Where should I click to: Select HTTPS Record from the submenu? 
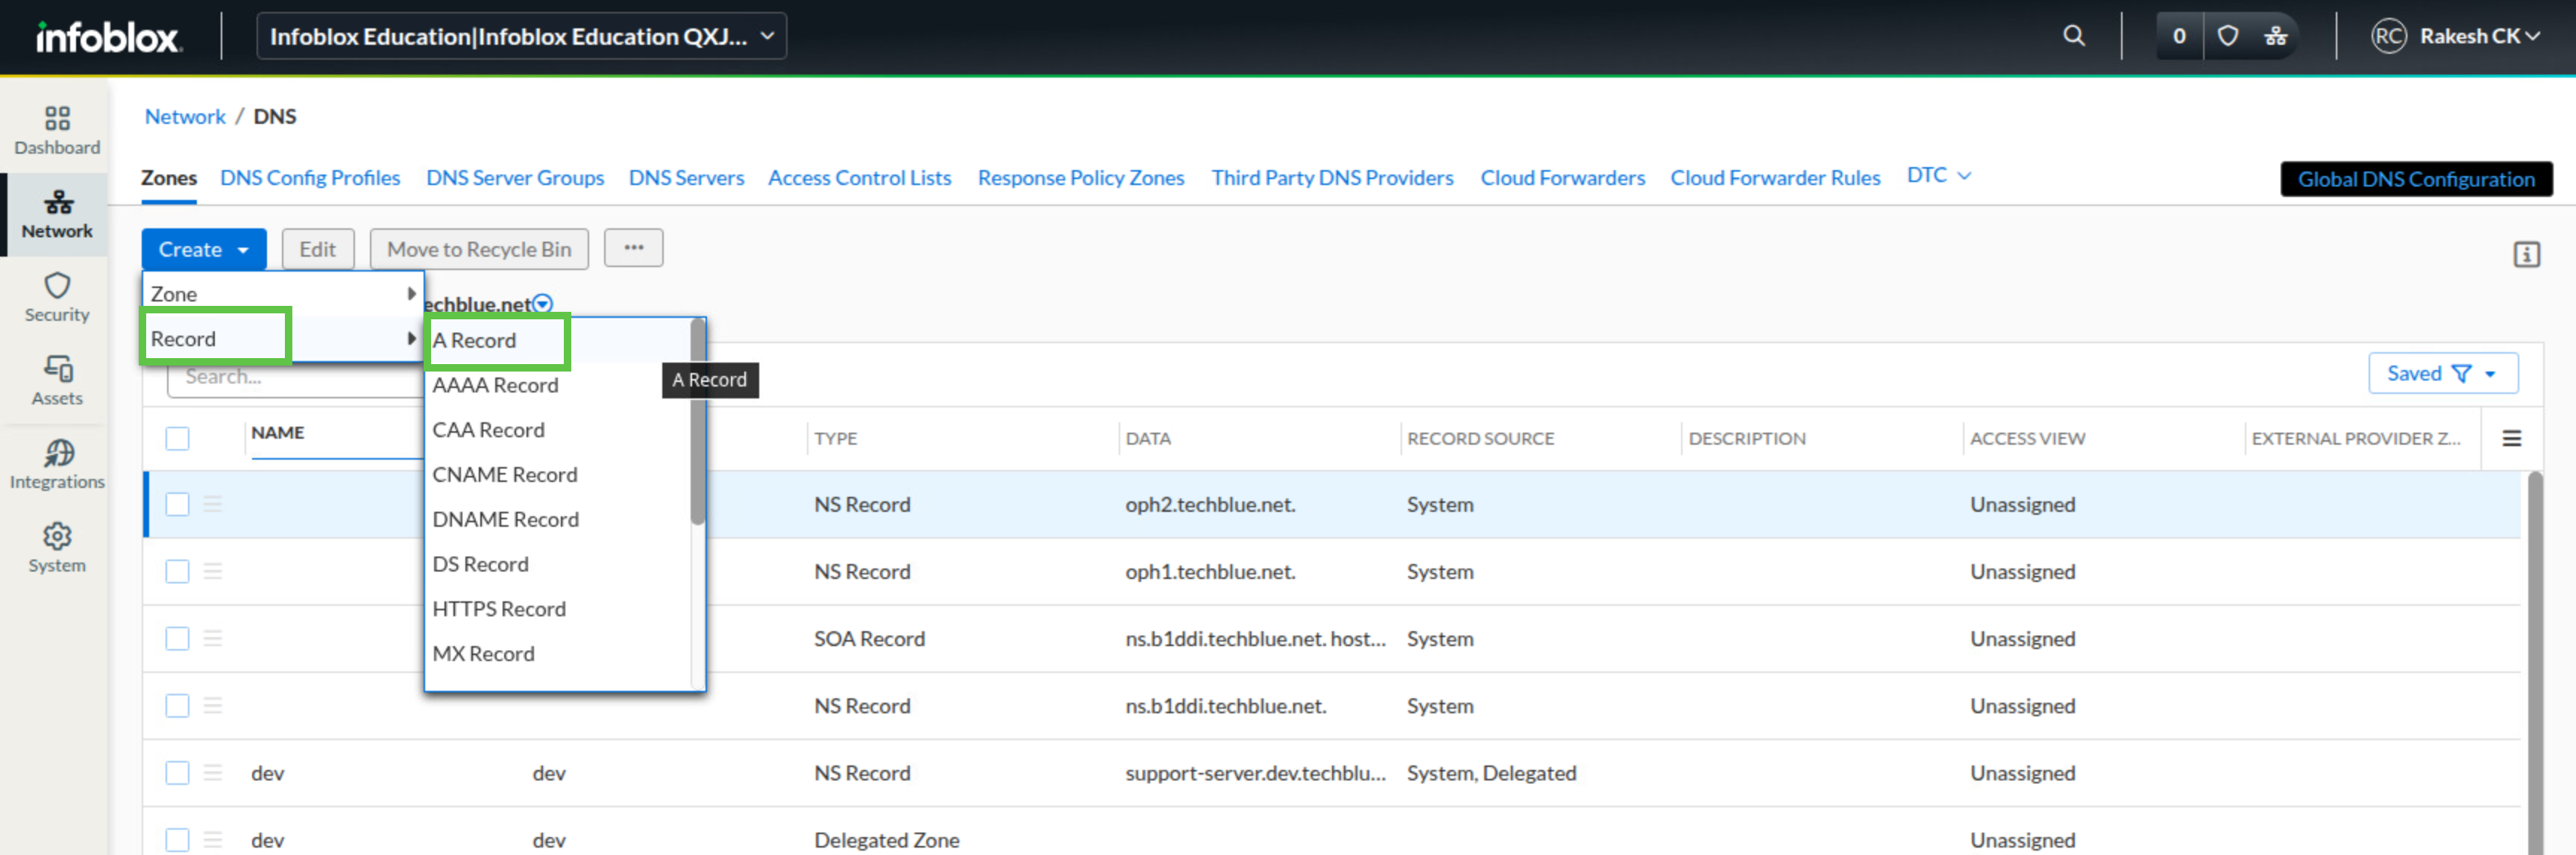point(558,609)
